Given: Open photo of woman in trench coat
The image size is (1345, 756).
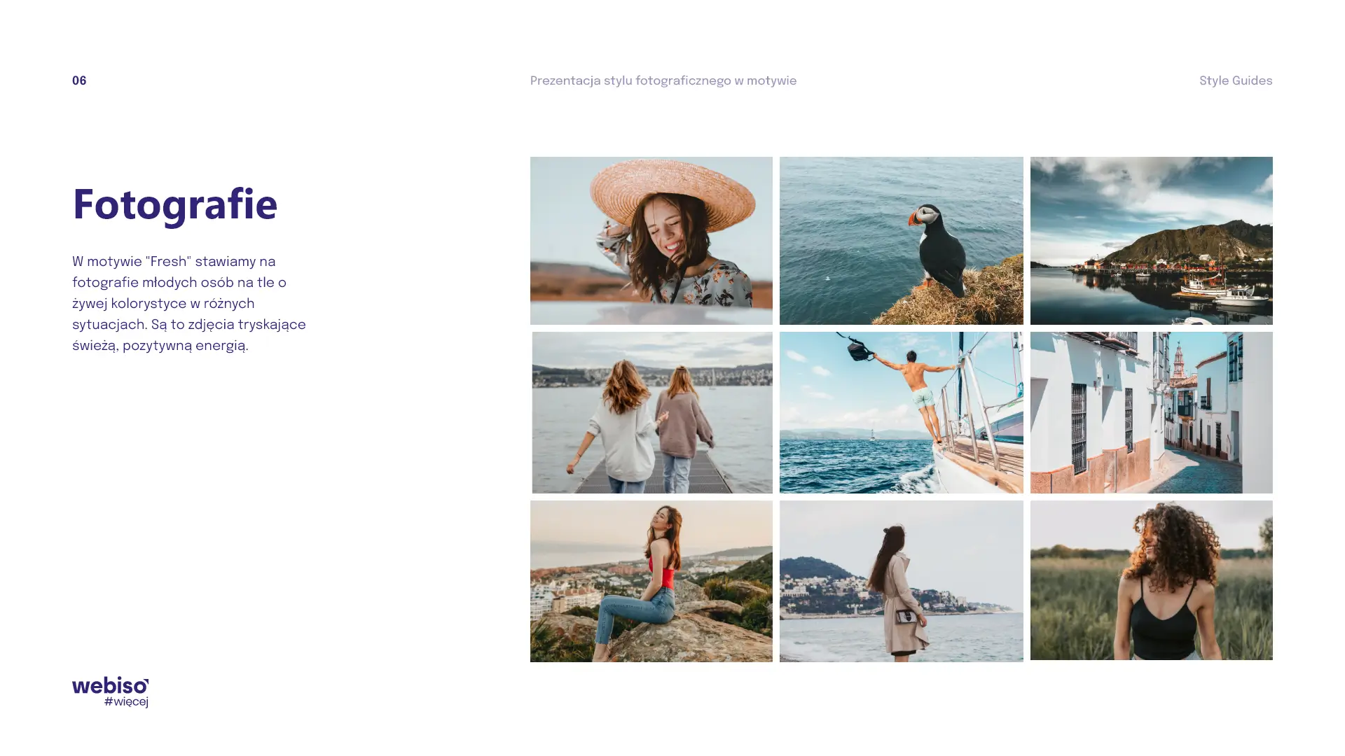Looking at the screenshot, I should 901,581.
